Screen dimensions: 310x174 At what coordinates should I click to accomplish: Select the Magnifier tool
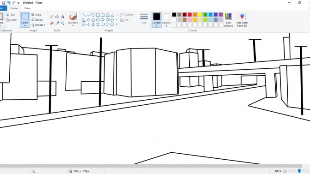click(x=62, y=23)
